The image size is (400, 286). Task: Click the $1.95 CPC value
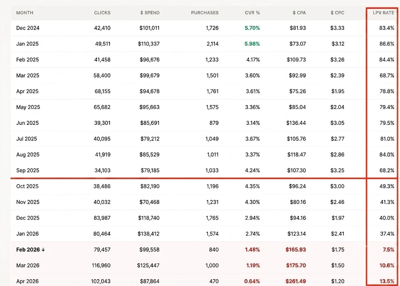pos(338,92)
